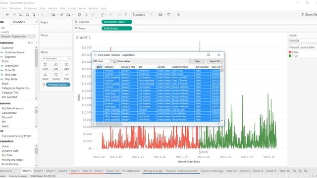317x178 pixels.
Task: Open the Detail marks card button
Action: (x=45, y=77)
